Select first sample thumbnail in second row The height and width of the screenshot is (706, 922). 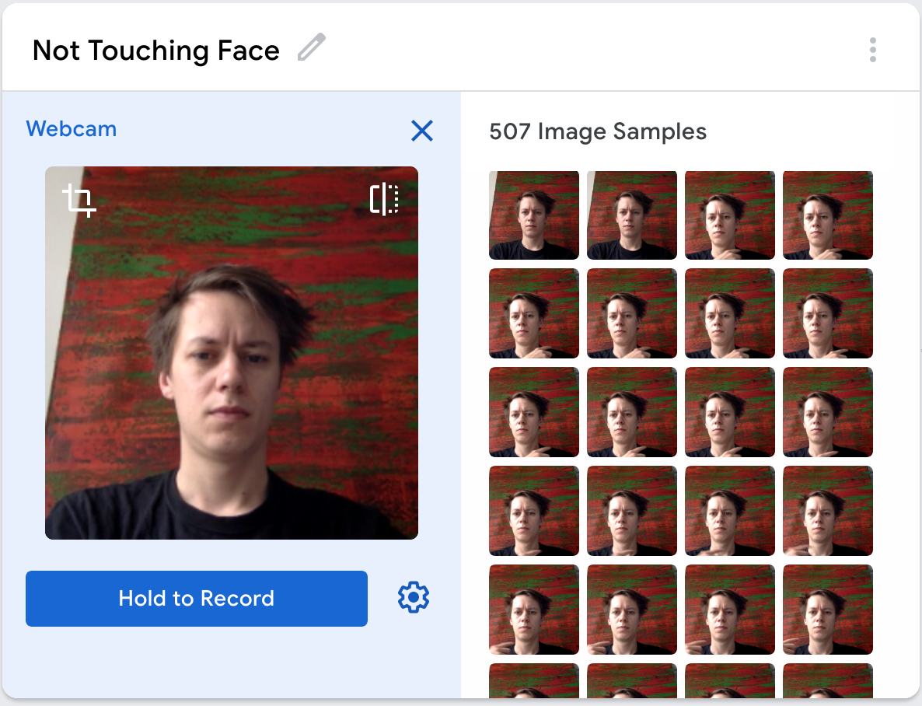(534, 313)
